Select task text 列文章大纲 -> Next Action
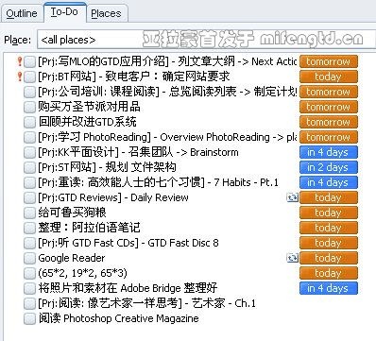376x341 pixels. [x=237, y=61]
